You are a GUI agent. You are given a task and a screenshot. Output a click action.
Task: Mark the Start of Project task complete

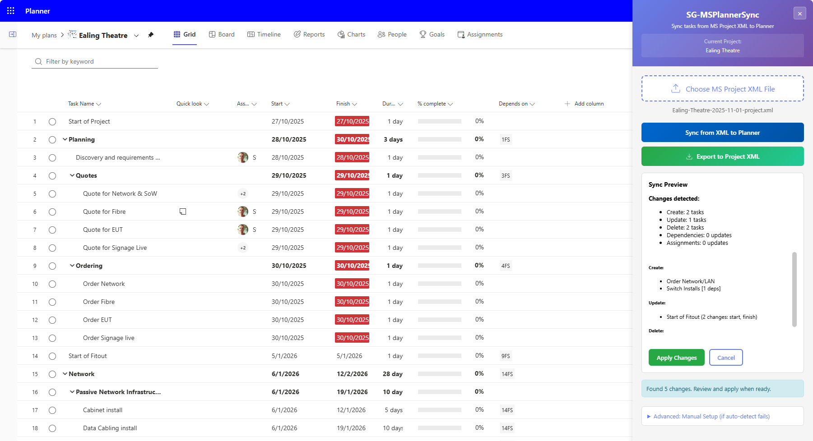(x=52, y=121)
